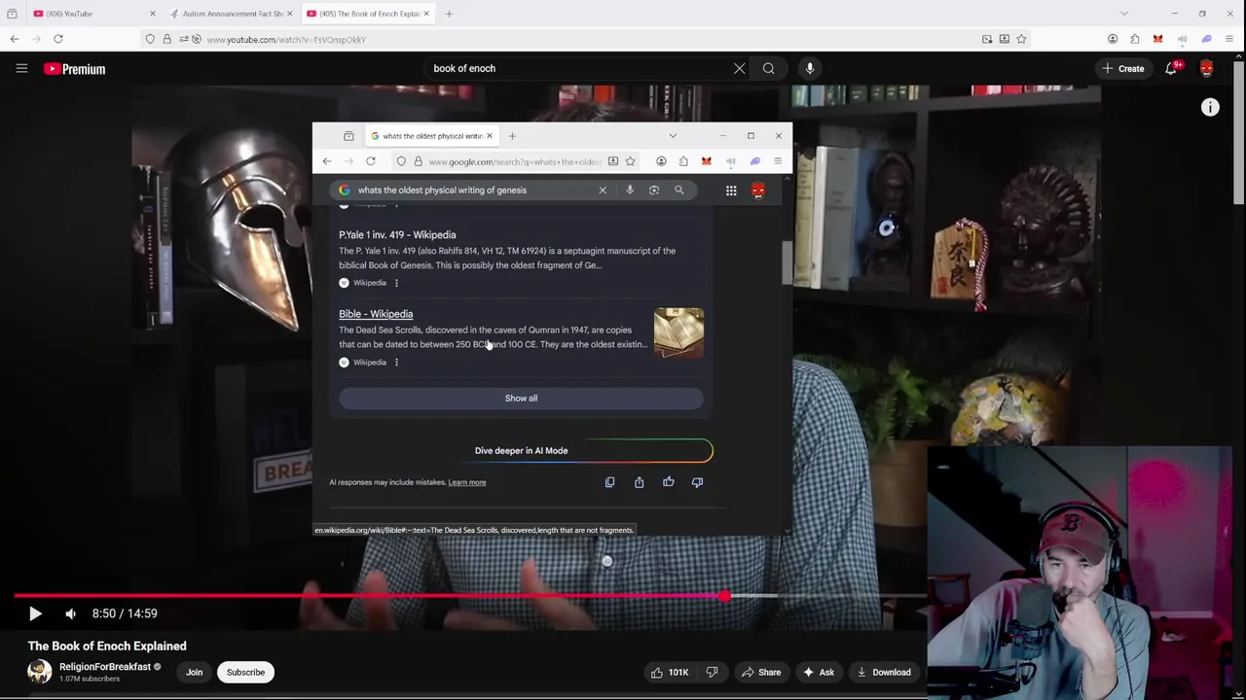Click the Google results page scrollbar

pos(787,262)
